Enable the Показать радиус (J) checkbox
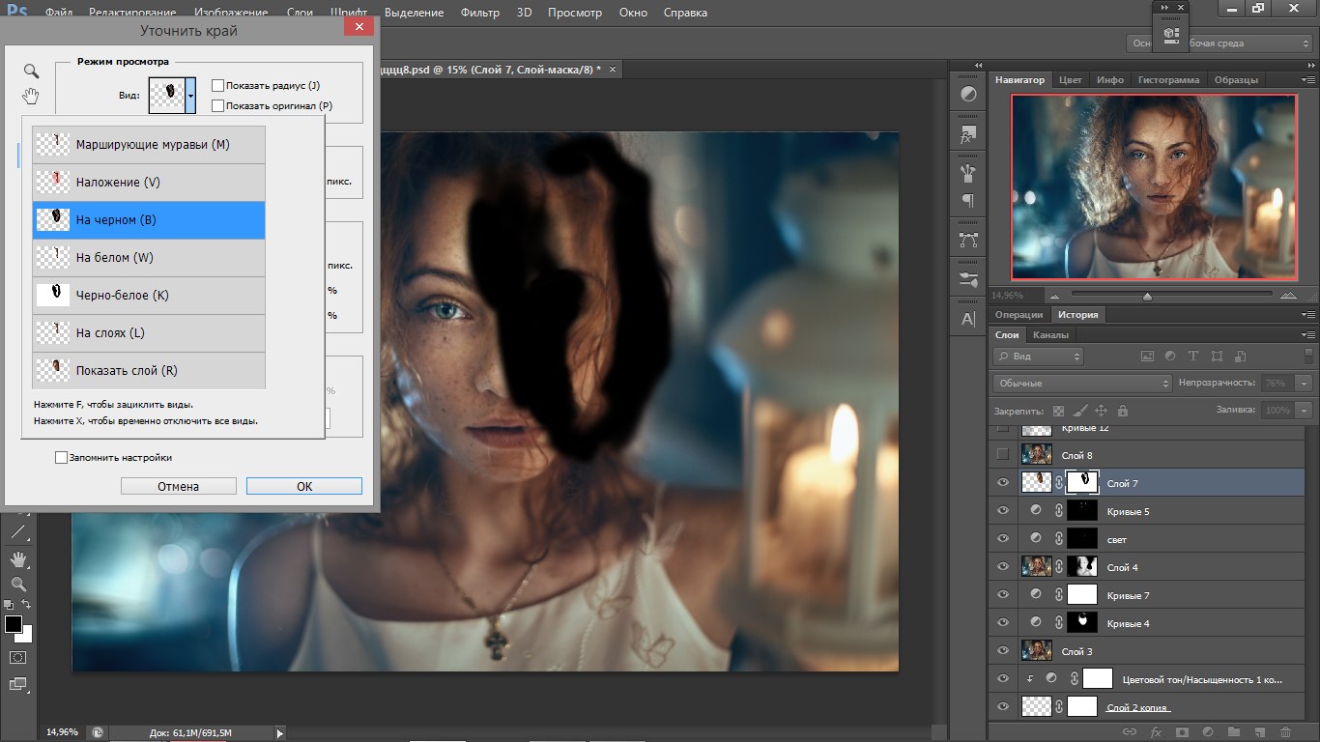1320x742 pixels. [x=218, y=86]
